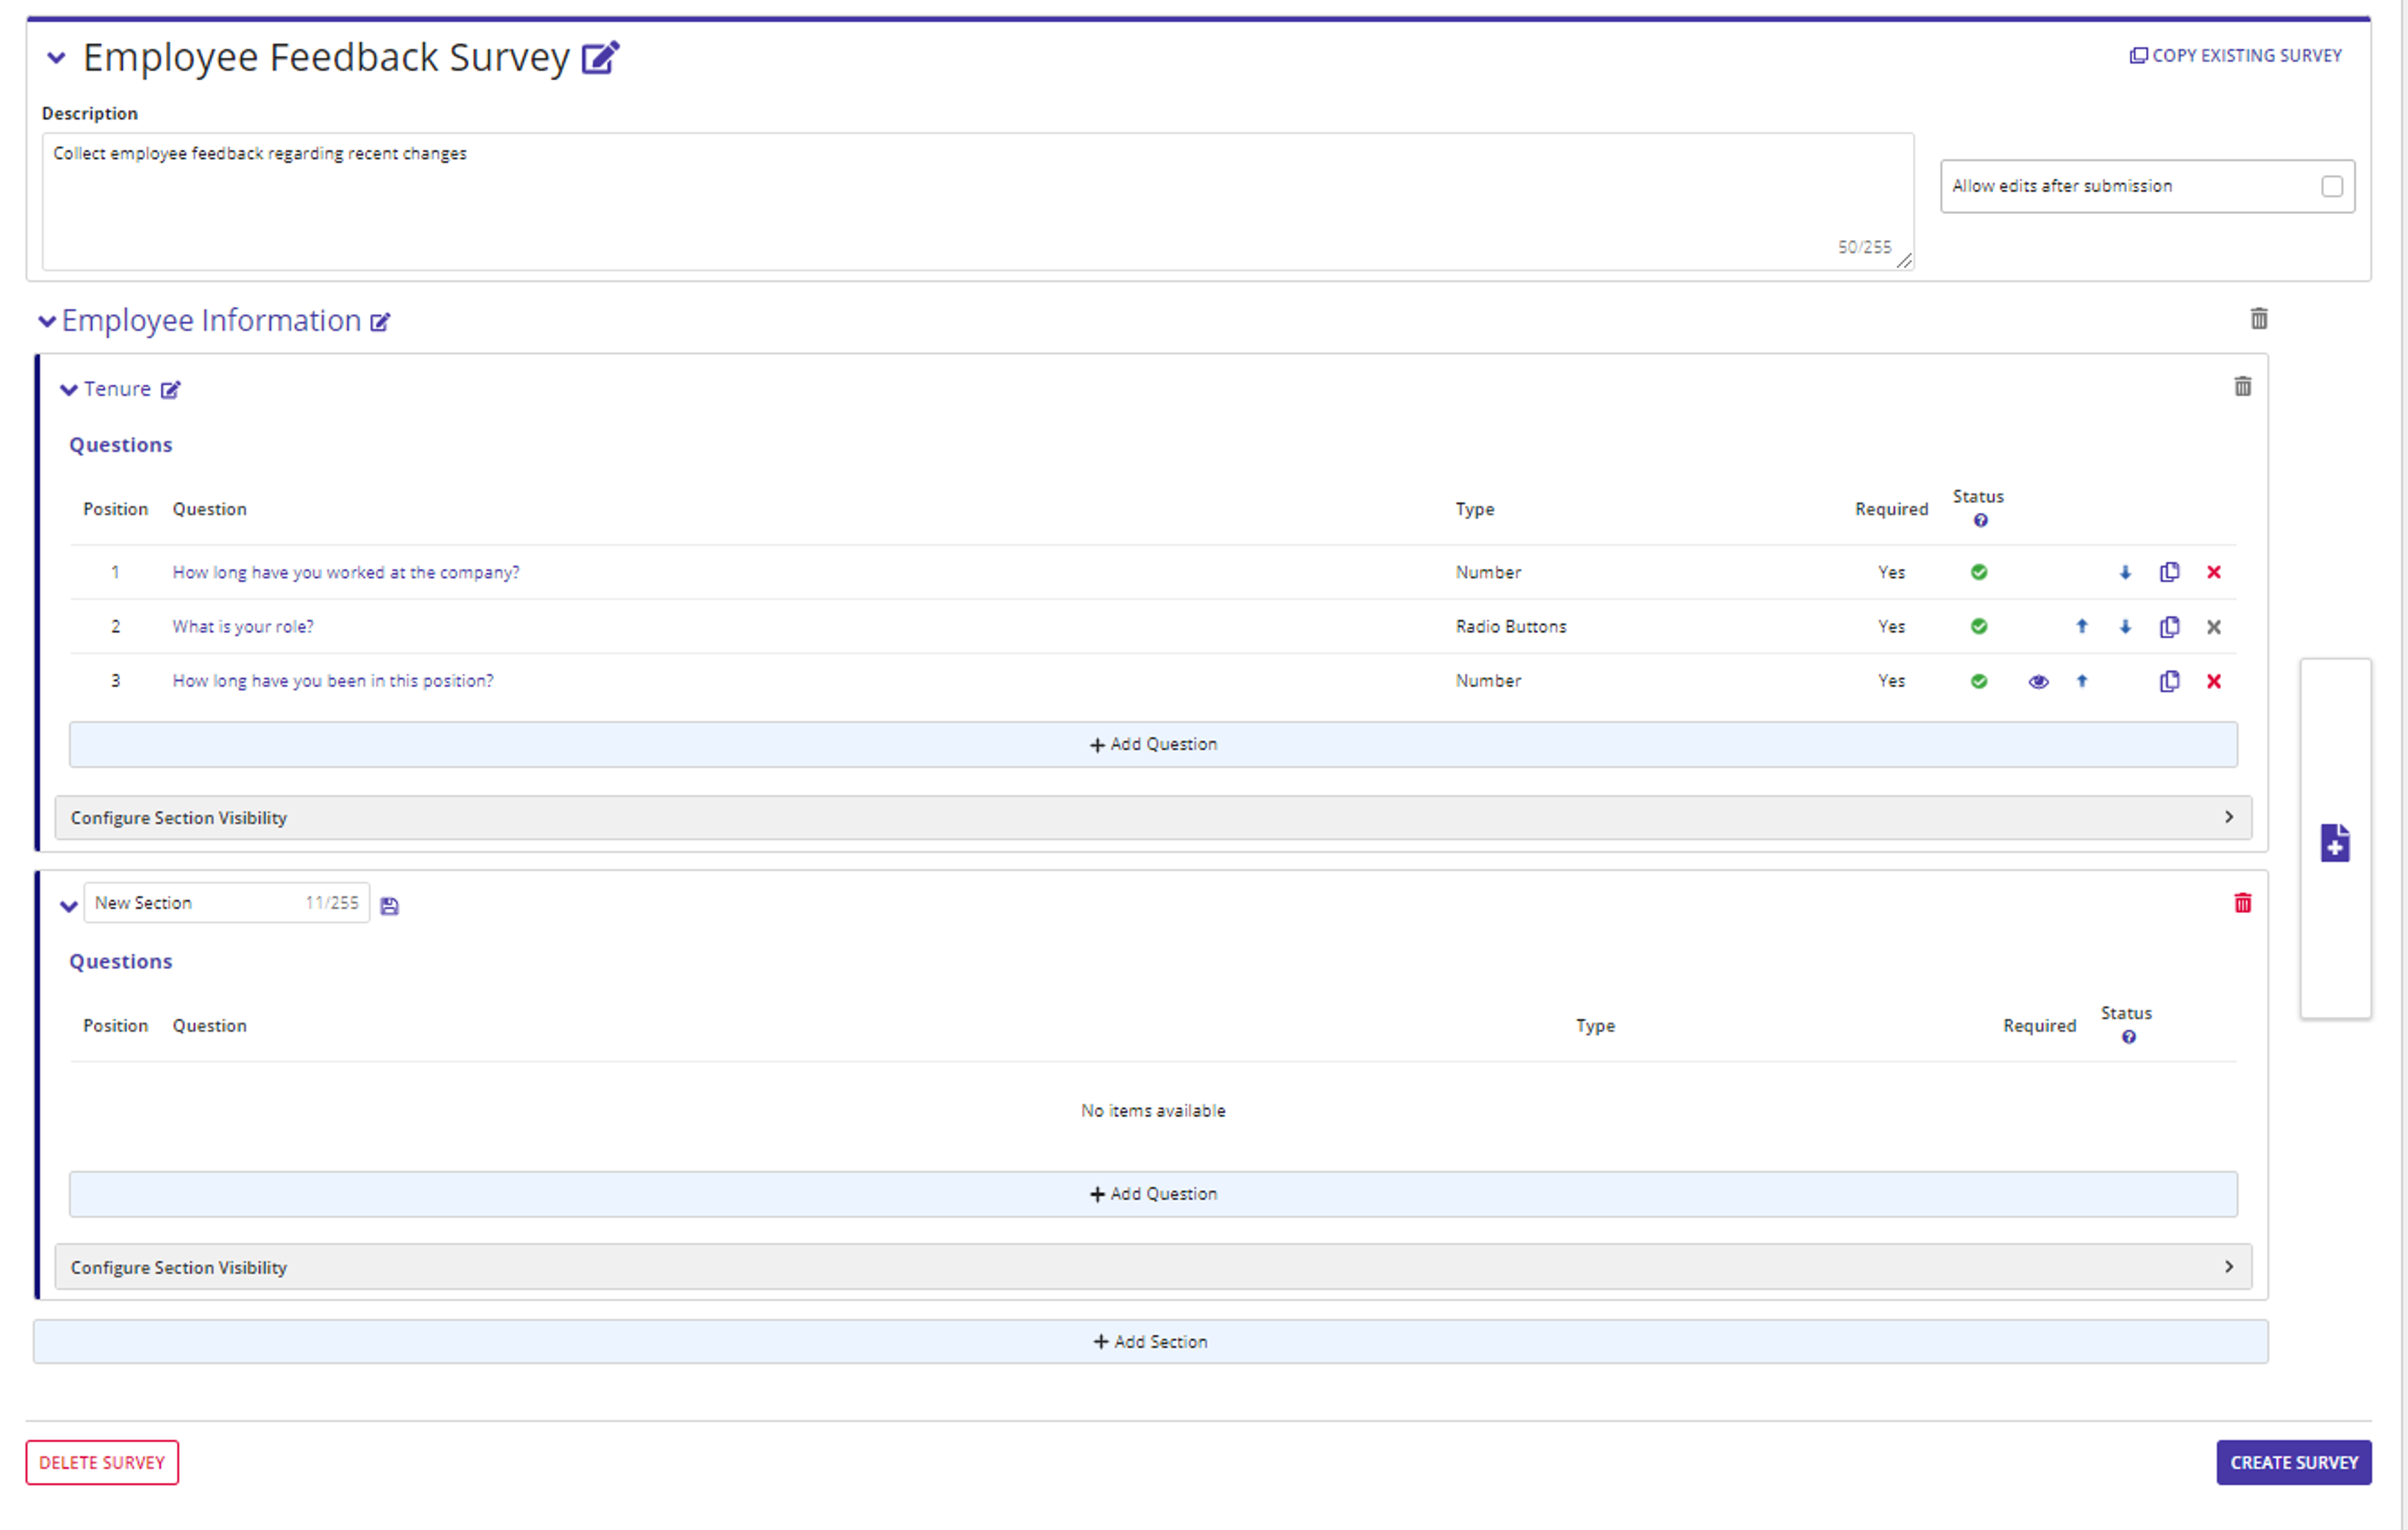Click the Questions heading under Tenure
The image size is (2408, 1530).
pyautogui.click(x=121, y=445)
